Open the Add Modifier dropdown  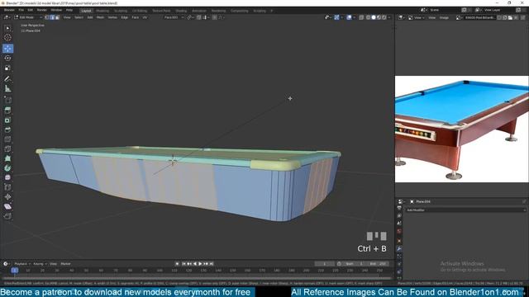tap(465, 210)
